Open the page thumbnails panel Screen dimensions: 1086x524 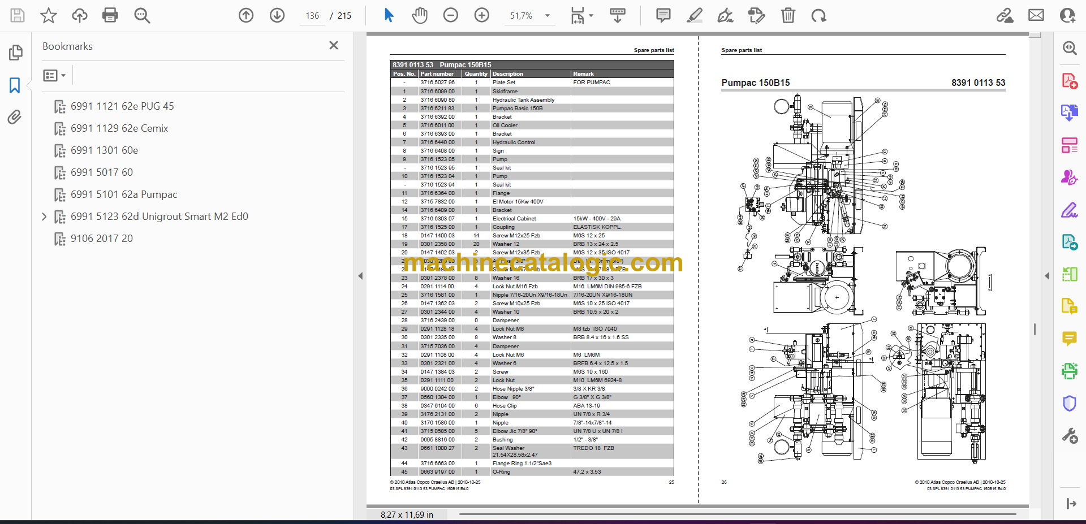click(x=15, y=53)
